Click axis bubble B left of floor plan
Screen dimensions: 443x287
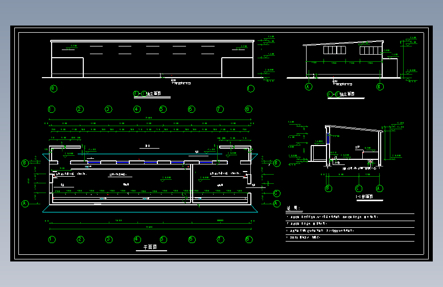point(25,163)
